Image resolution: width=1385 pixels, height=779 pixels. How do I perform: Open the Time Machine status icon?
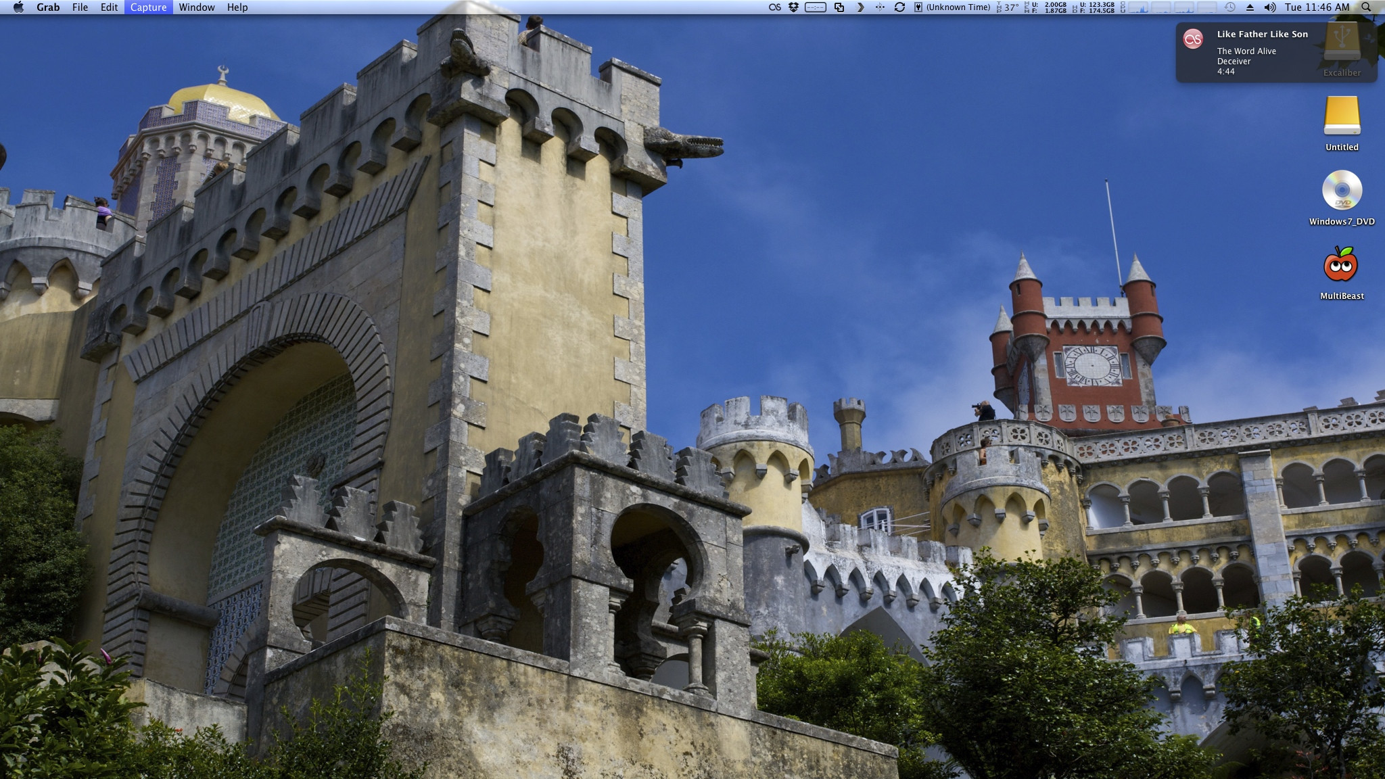click(1229, 7)
